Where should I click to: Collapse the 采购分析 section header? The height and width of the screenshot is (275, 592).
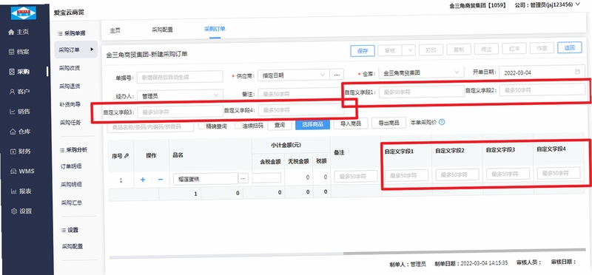click(73, 150)
